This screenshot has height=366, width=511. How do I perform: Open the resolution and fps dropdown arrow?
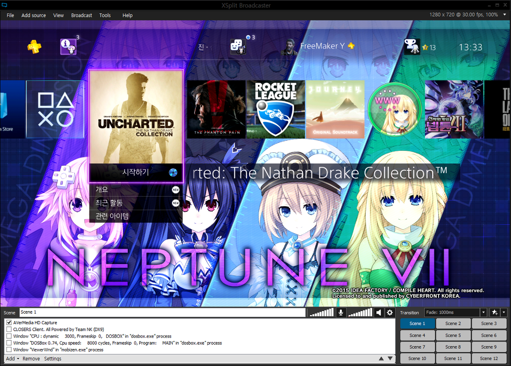[505, 14]
